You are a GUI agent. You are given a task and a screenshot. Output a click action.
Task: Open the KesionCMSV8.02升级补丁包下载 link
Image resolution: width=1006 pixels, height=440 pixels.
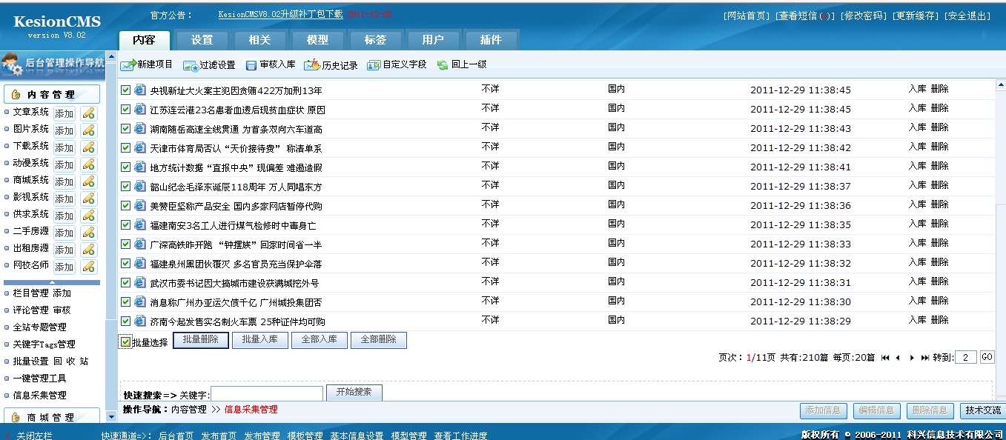pyautogui.click(x=281, y=14)
